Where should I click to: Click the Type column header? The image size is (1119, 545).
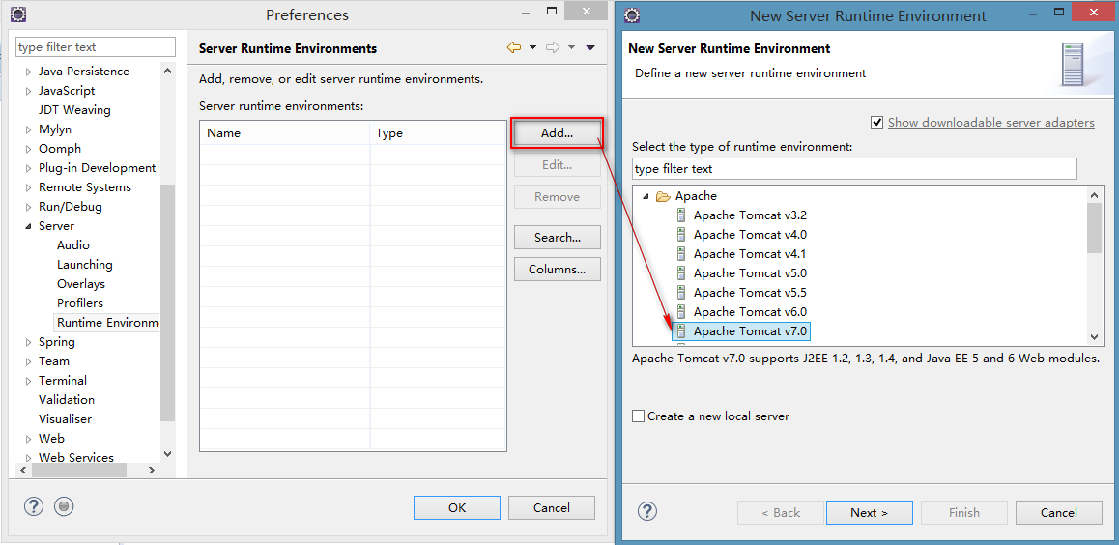(x=438, y=132)
